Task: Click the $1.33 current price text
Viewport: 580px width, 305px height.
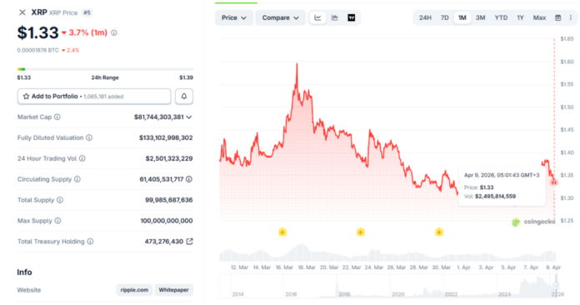Action: (37, 32)
